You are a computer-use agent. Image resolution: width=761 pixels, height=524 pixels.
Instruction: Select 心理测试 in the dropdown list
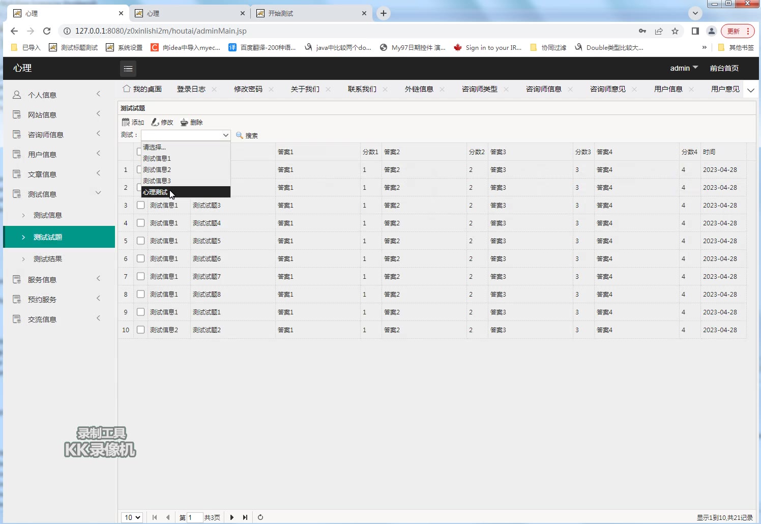tap(186, 192)
